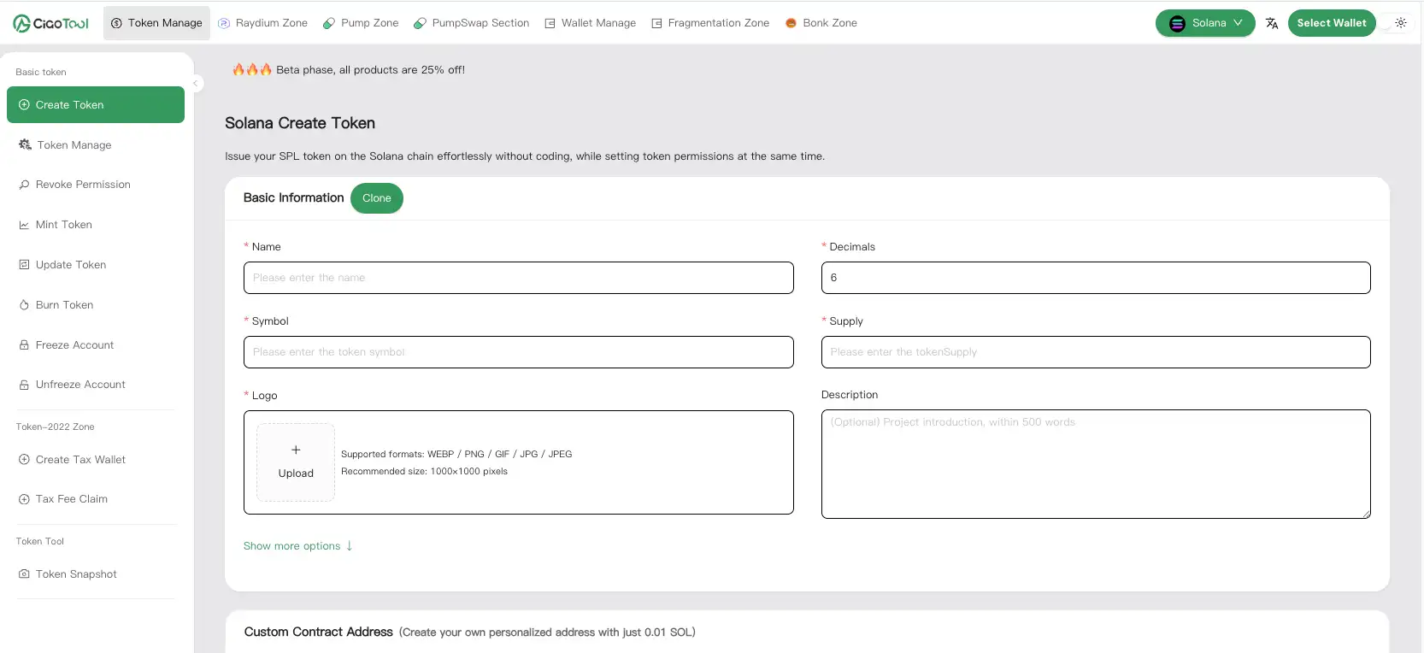Image resolution: width=1424 pixels, height=653 pixels.
Task: Click the CiaoTool logo
Action: tap(50, 23)
